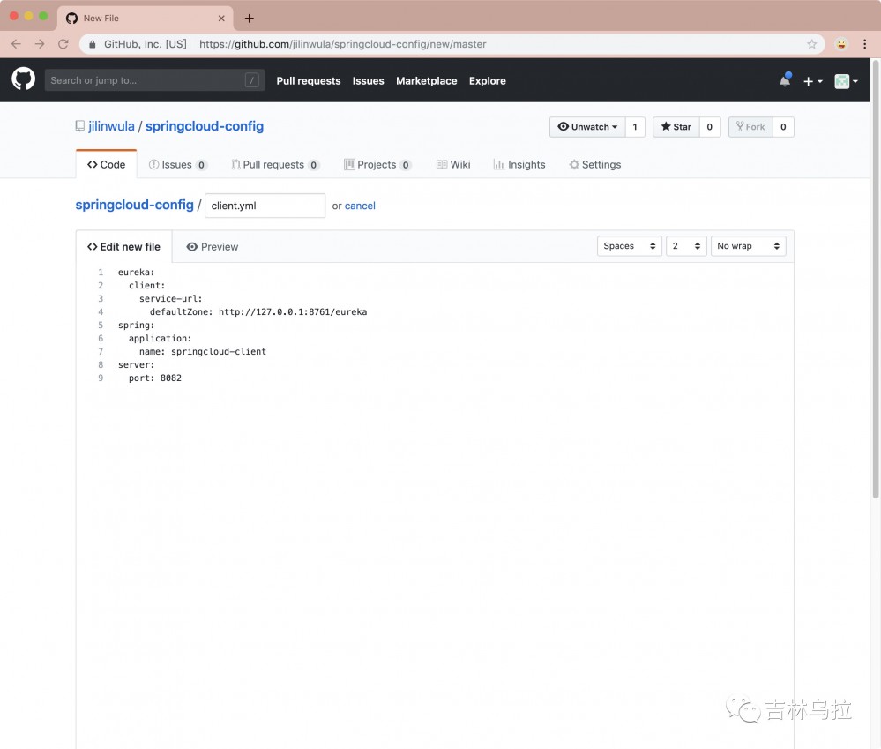Click the address bar URL
The image size is (881, 749).
pyautogui.click(x=343, y=44)
